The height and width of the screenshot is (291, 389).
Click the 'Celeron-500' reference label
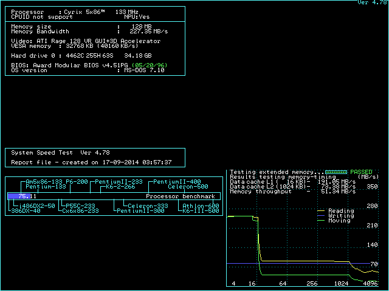pos(188,187)
